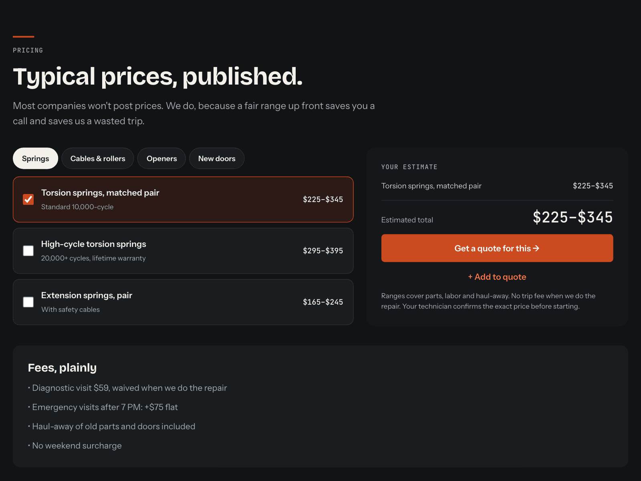Click the arrow icon on quote button
641x481 pixels.
coord(536,249)
